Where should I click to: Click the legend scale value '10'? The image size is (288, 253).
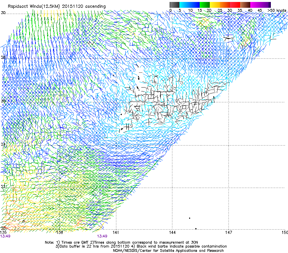point(190,11)
